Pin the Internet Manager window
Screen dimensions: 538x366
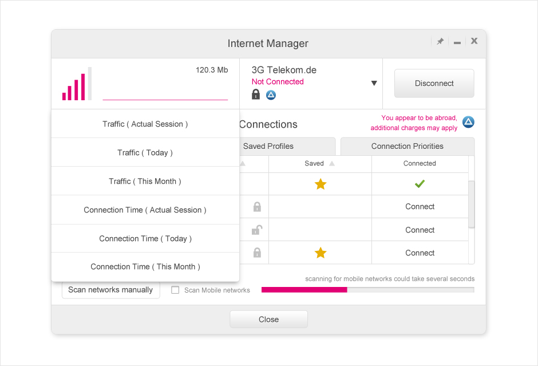click(x=440, y=41)
